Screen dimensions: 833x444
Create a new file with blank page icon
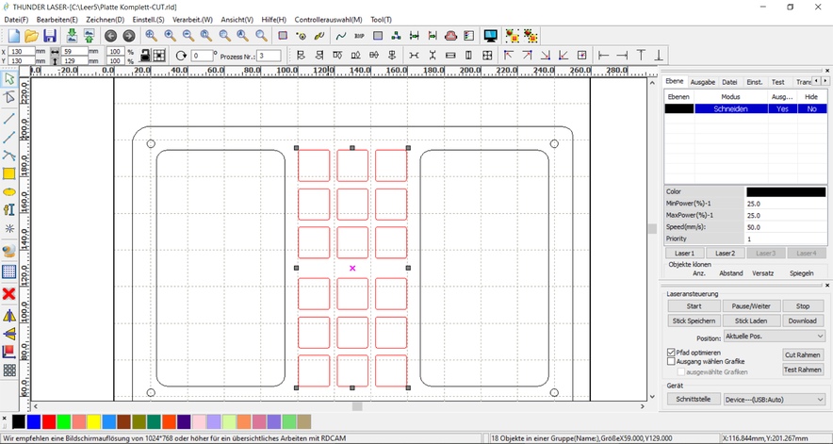pos(13,36)
